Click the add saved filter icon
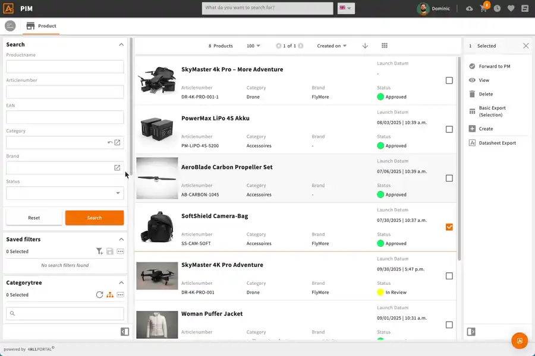 pos(99,252)
